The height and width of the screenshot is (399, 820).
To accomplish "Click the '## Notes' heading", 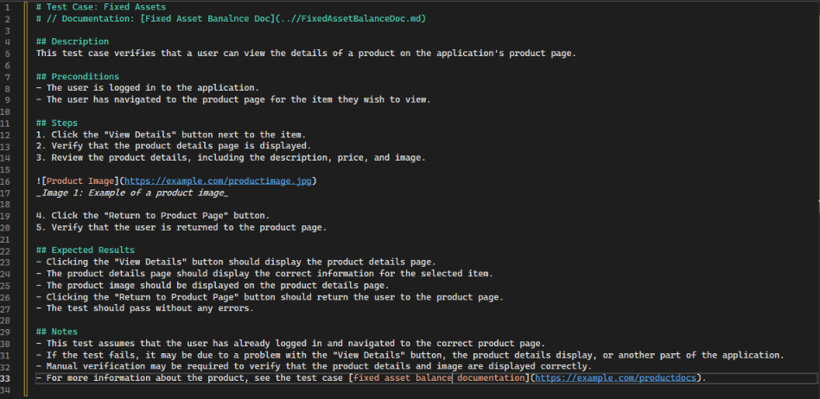I will coord(57,332).
